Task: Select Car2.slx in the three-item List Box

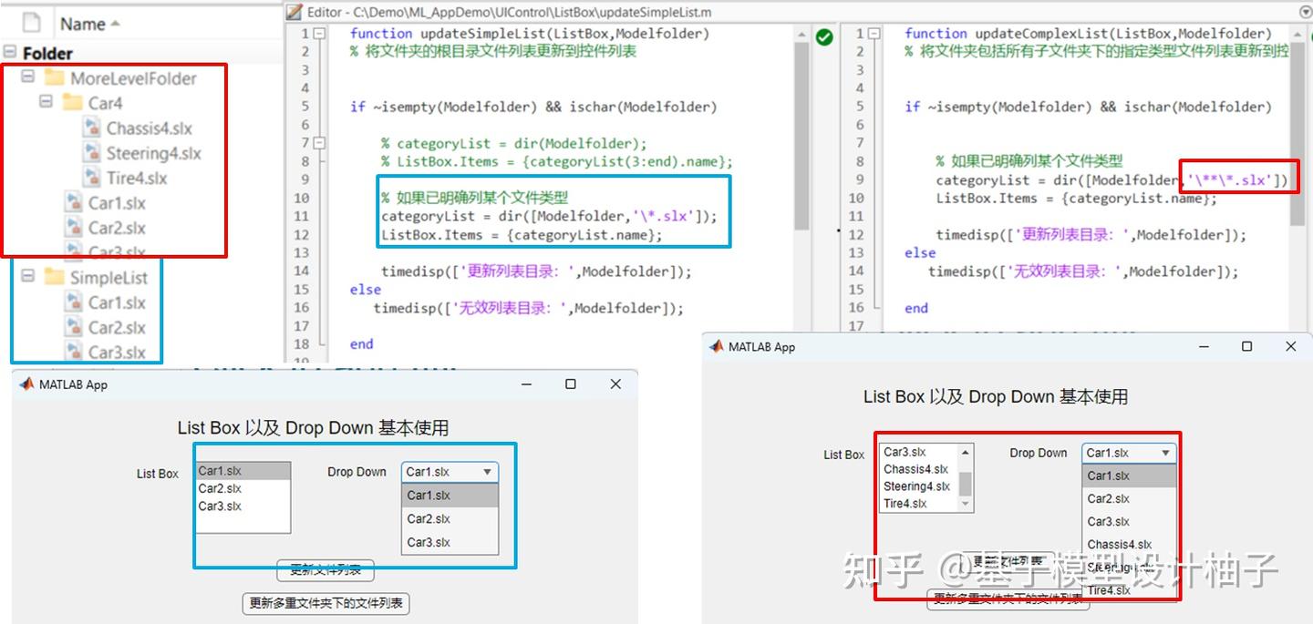Action: point(243,488)
